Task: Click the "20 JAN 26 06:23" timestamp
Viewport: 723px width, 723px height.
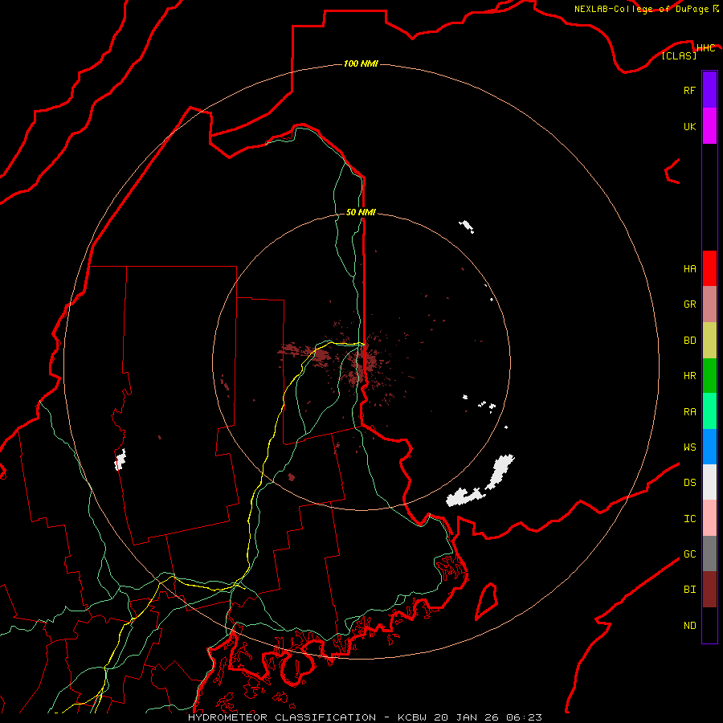Action: coord(487,717)
